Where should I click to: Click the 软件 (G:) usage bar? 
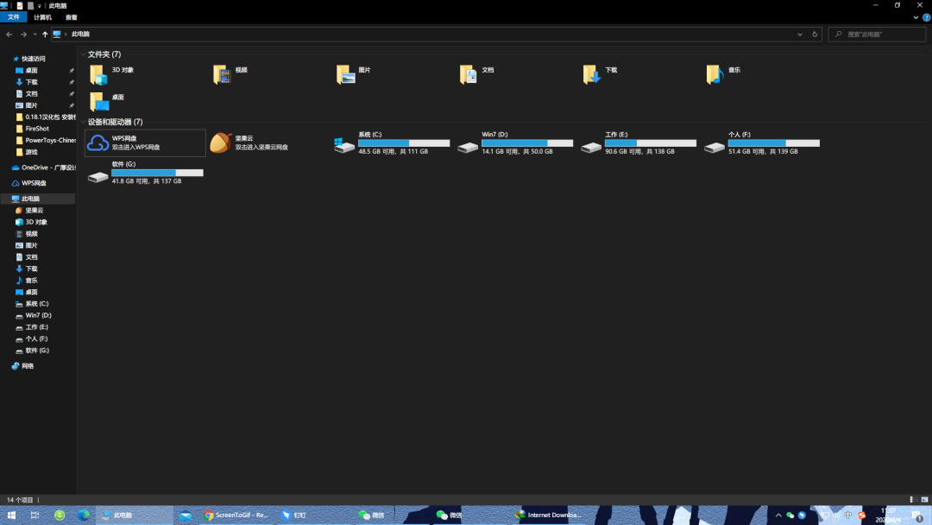point(158,173)
